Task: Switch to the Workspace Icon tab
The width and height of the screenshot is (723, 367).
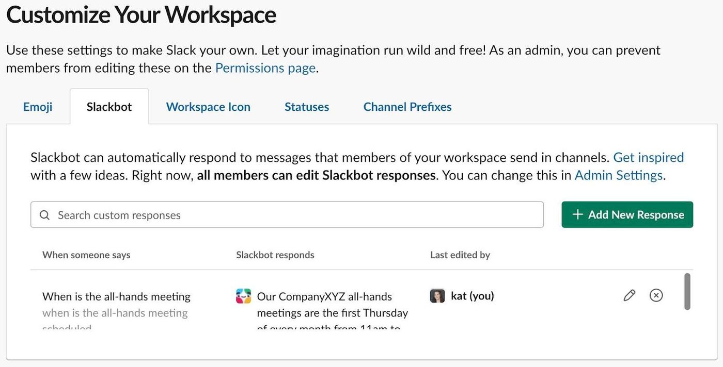Action: [x=208, y=106]
